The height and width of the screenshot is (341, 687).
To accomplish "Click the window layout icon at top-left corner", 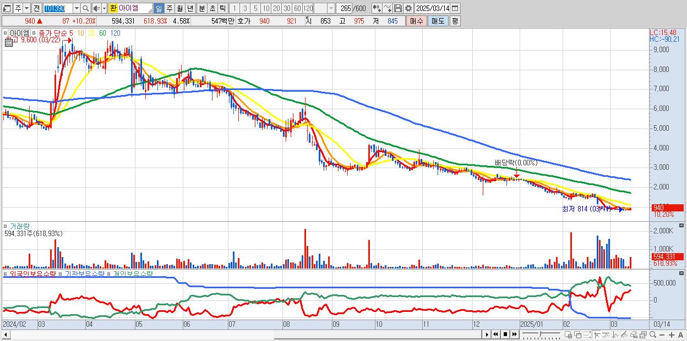I will (7, 8).
